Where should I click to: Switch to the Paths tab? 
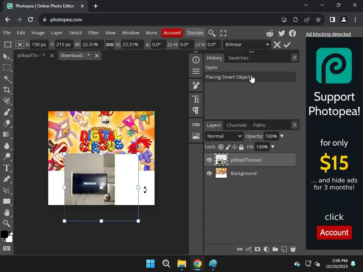tap(259, 125)
